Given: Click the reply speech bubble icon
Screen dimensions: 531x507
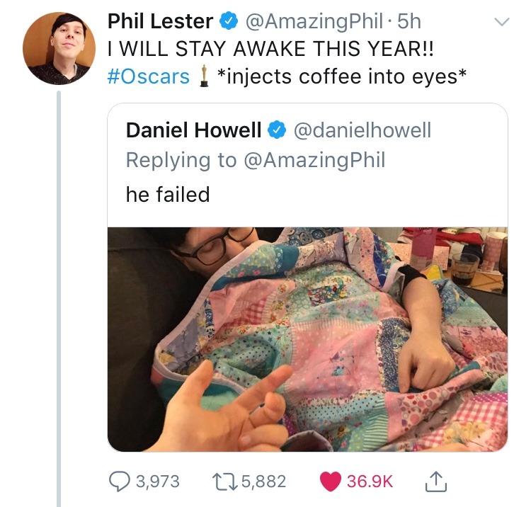Looking at the screenshot, I should 118,482.
